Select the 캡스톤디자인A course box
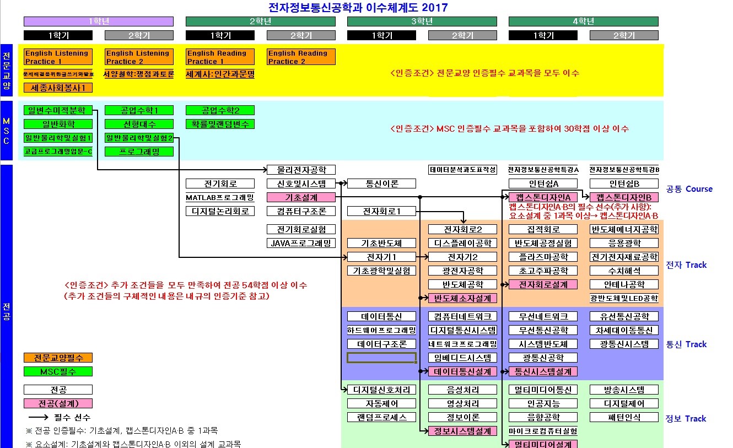The height and width of the screenshot is (448, 733). [x=543, y=197]
